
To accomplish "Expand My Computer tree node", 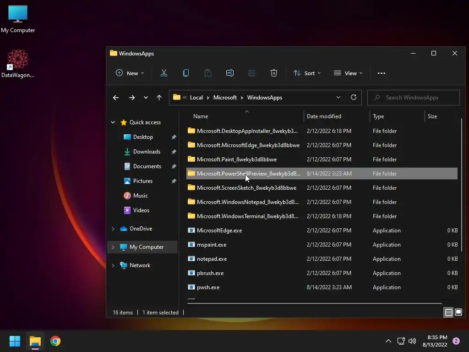I will tap(113, 247).
